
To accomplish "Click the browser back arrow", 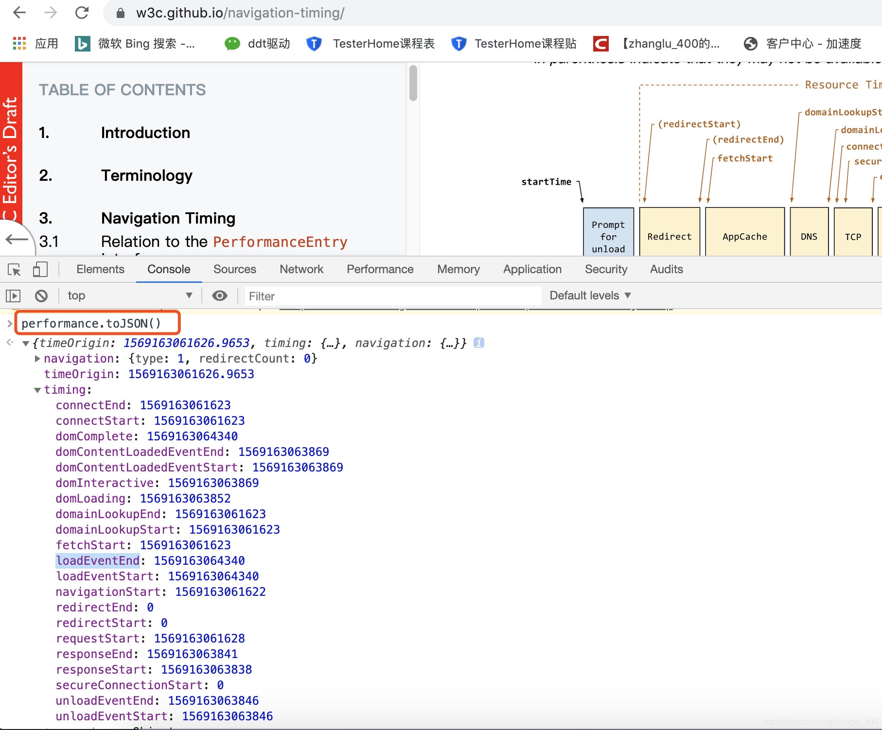I will click(19, 13).
